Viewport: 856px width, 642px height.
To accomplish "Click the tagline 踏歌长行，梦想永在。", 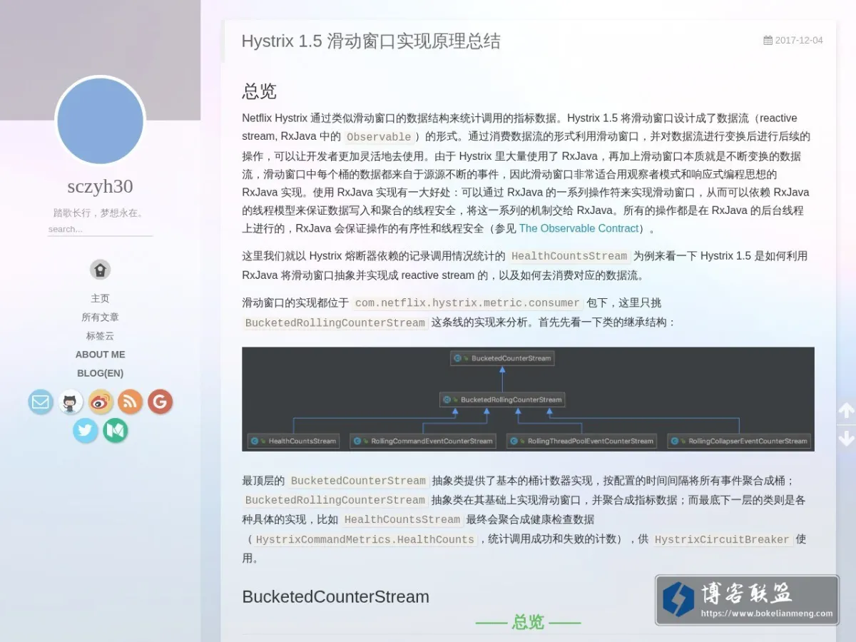I will click(x=101, y=213).
